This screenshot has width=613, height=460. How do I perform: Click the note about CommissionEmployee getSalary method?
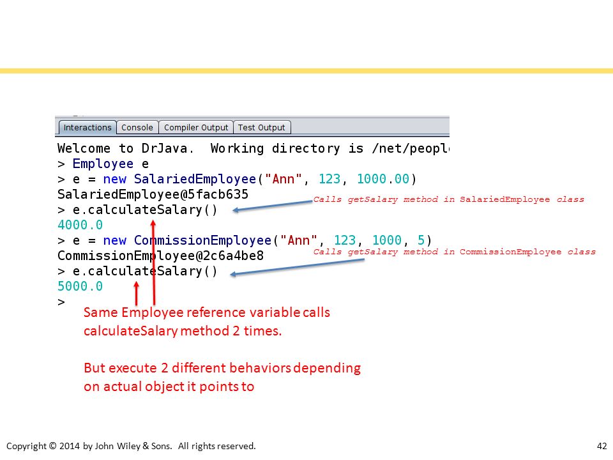pyautogui.click(x=454, y=252)
